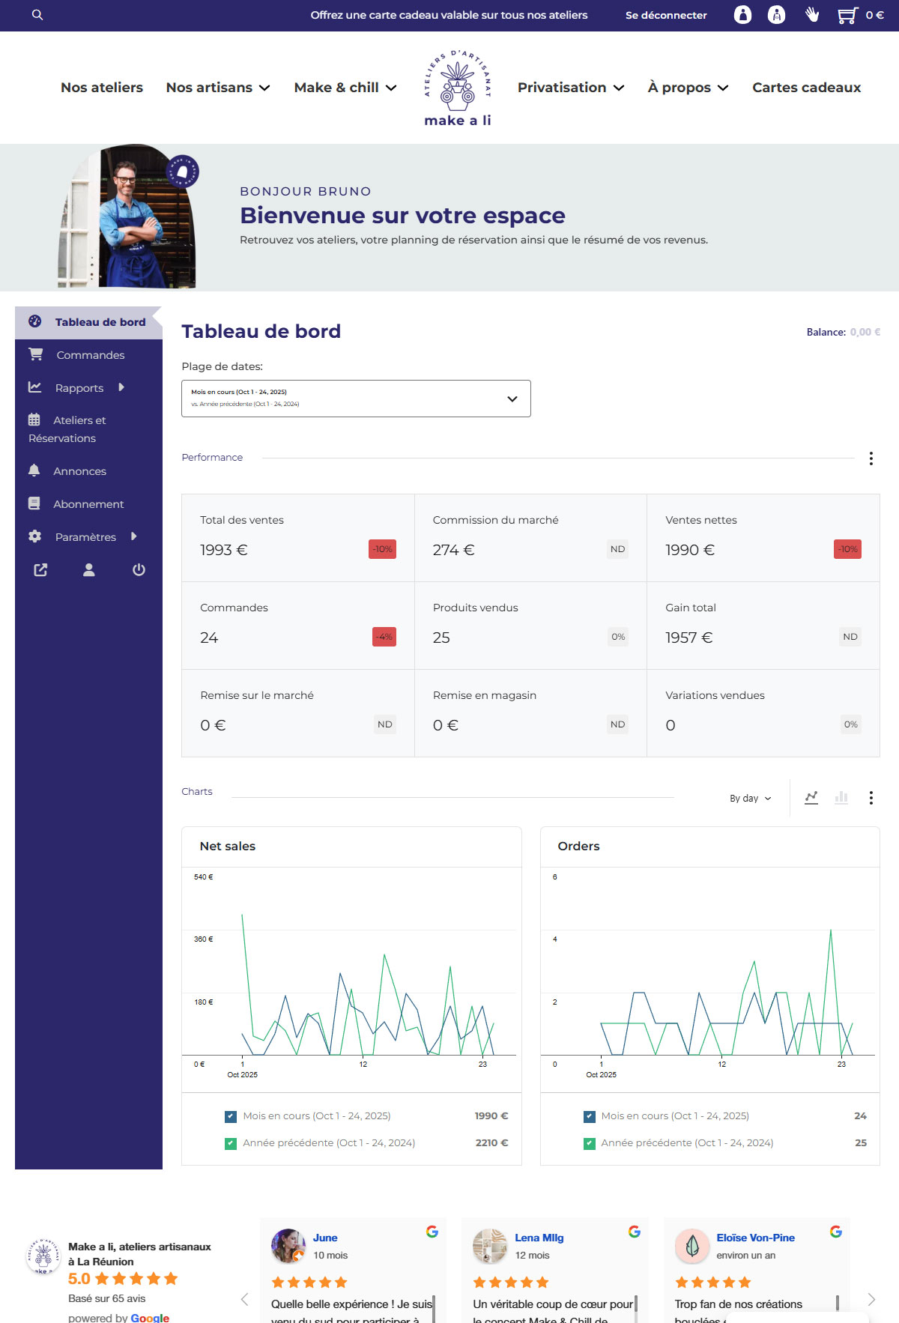Image resolution: width=899 pixels, height=1323 pixels.
Task: Uncheck Mois en cours in Net sales legend
Action: [231, 1117]
